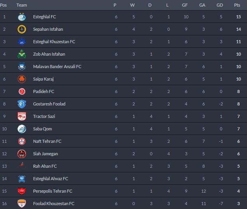Image resolution: width=247 pixels, height=209 pixels.
Task: Click the Padideh FC red crest icon
Action: (x=21, y=91)
